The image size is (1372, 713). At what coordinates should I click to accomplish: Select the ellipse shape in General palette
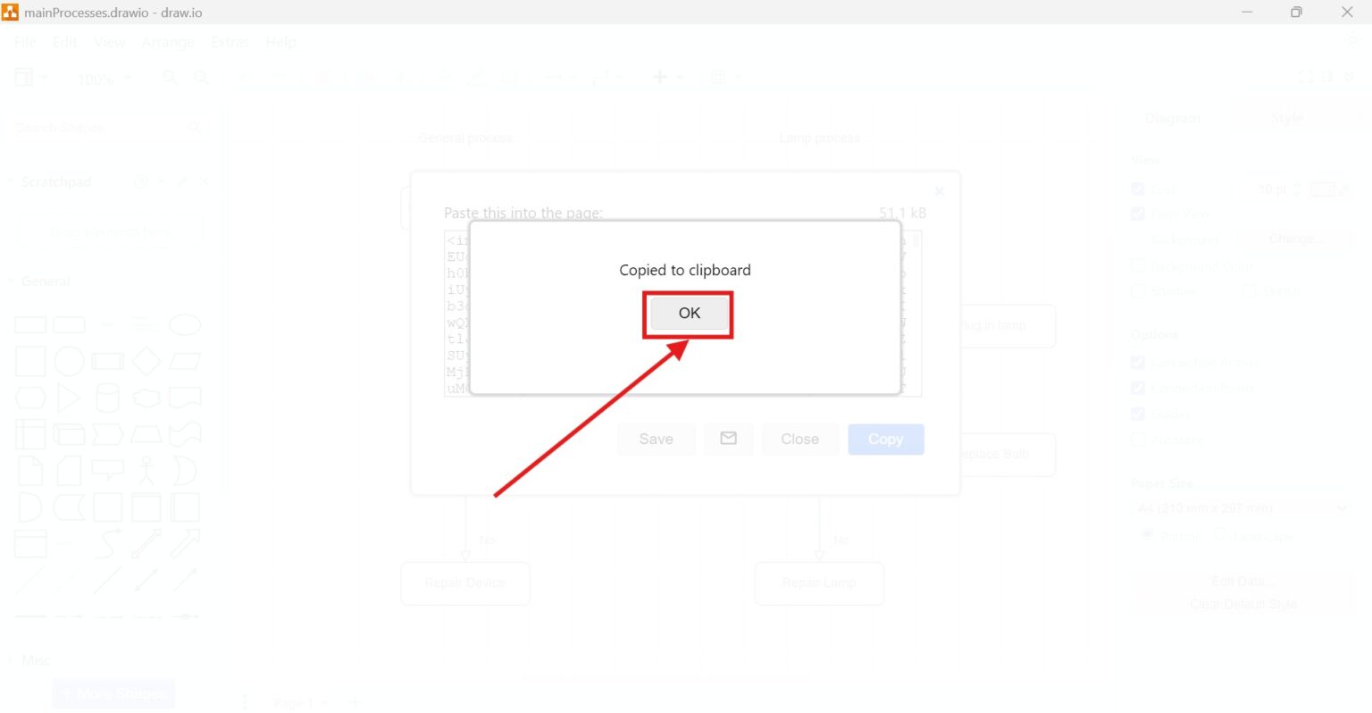click(185, 324)
